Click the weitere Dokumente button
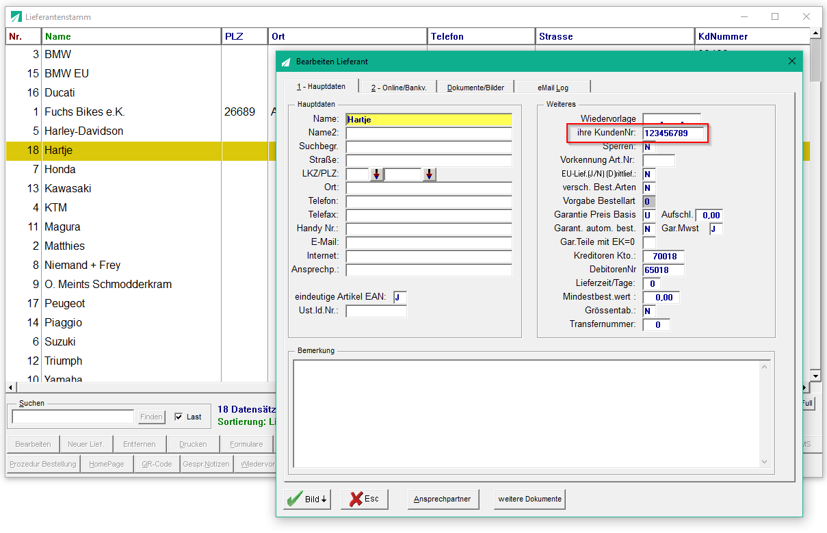The height and width of the screenshot is (533, 827). (530, 499)
